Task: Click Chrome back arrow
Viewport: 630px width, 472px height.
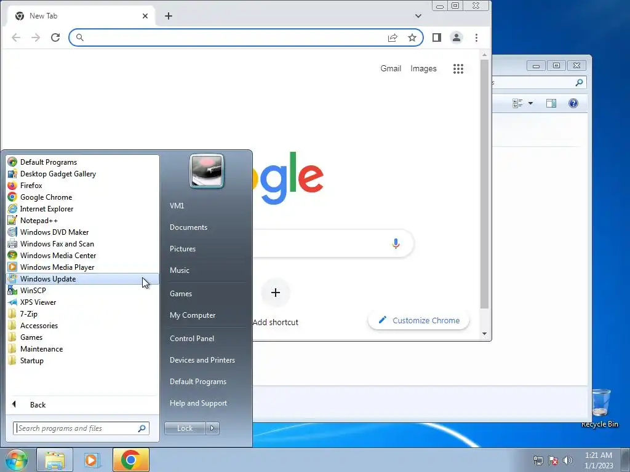Action: click(x=16, y=37)
